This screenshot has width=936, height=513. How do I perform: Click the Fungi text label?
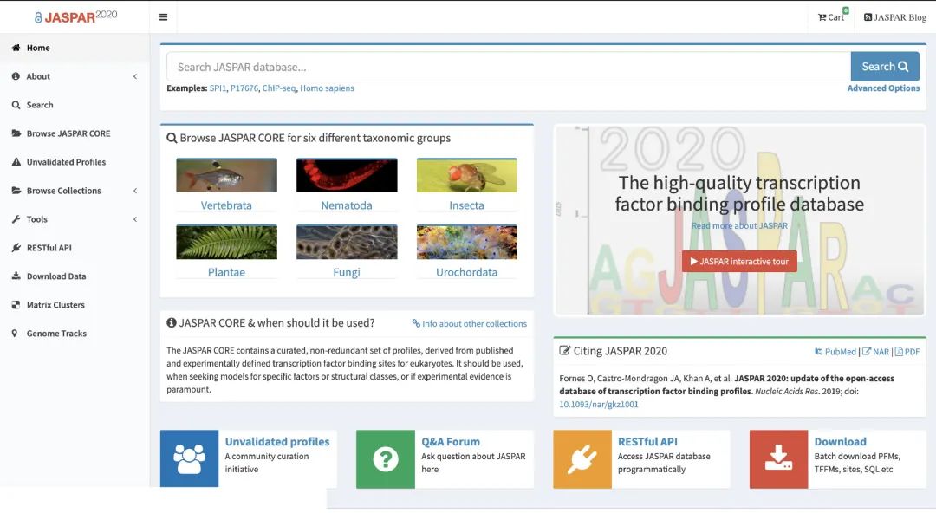[x=347, y=272]
